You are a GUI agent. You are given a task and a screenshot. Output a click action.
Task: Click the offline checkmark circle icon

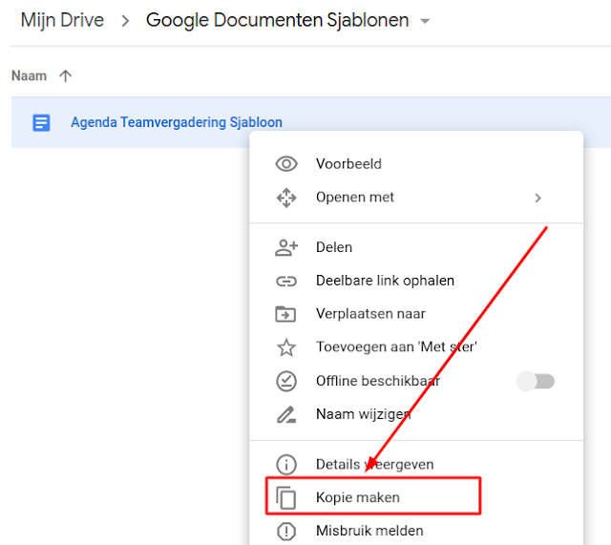pyautogui.click(x=286, y=381)
